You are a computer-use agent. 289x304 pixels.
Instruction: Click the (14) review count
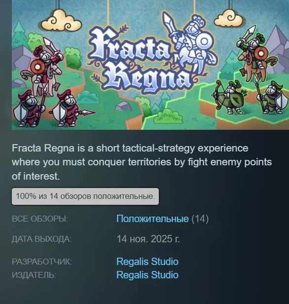point(200,219)
